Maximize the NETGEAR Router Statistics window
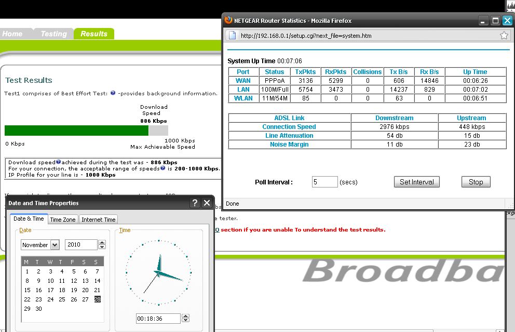This screenshot has height=332, width=515. point(495,21)
